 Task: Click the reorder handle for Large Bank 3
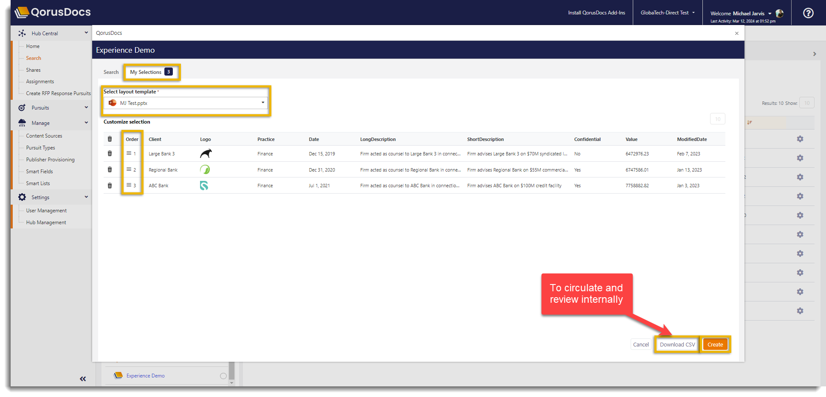point(129,153)
